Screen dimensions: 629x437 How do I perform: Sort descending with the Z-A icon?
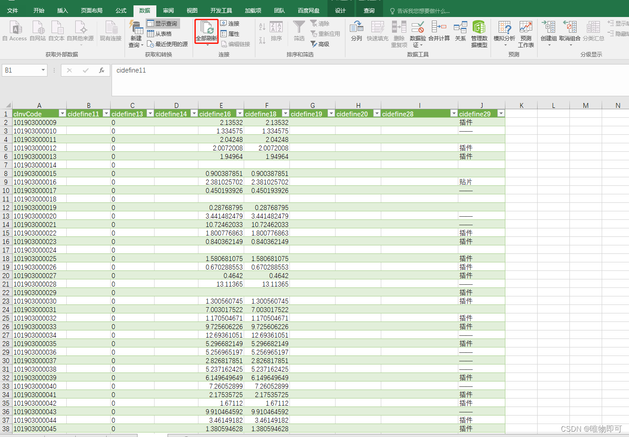(262, 40)
